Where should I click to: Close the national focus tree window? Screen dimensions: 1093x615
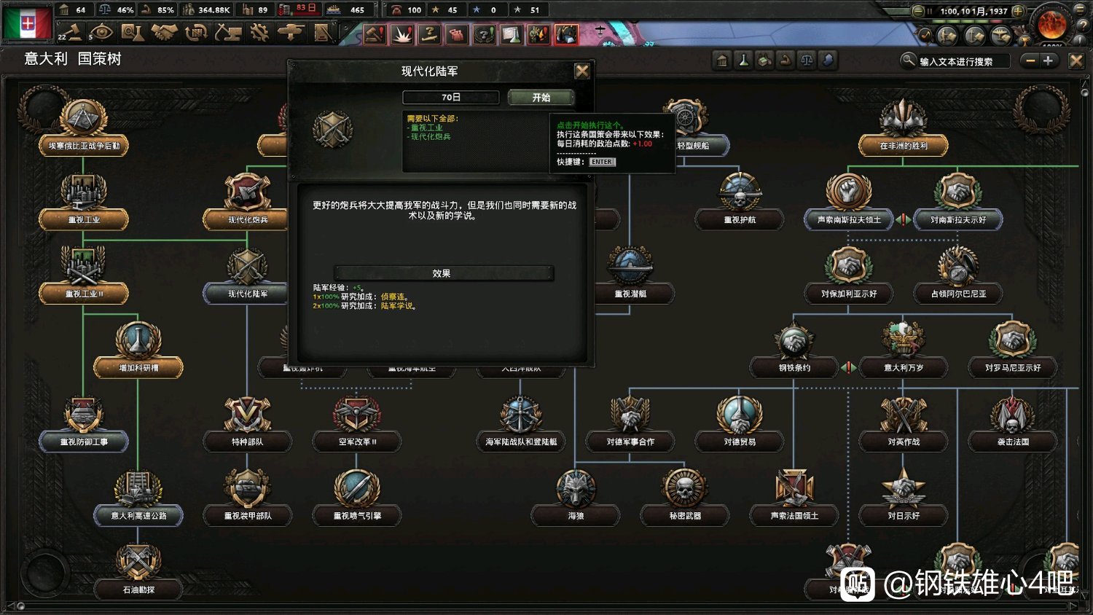(1076, 60)
